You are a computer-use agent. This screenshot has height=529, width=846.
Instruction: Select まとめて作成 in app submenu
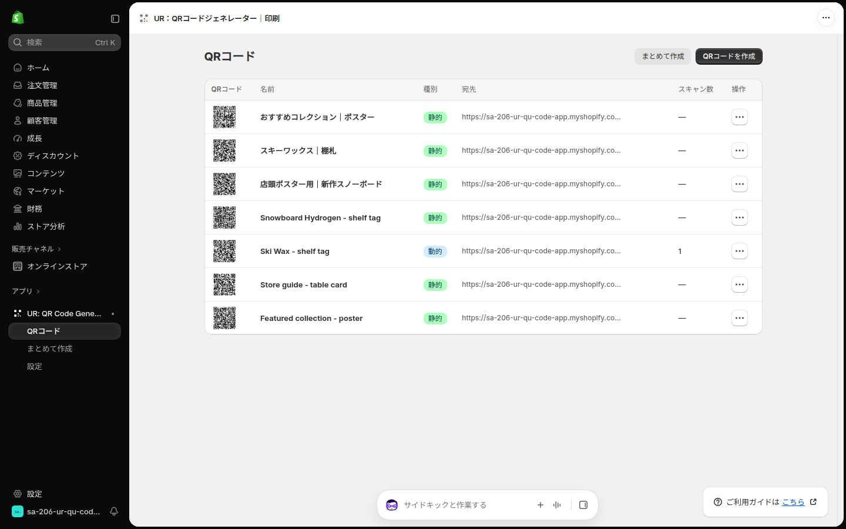pyautogui.click(x=65, y=349)
